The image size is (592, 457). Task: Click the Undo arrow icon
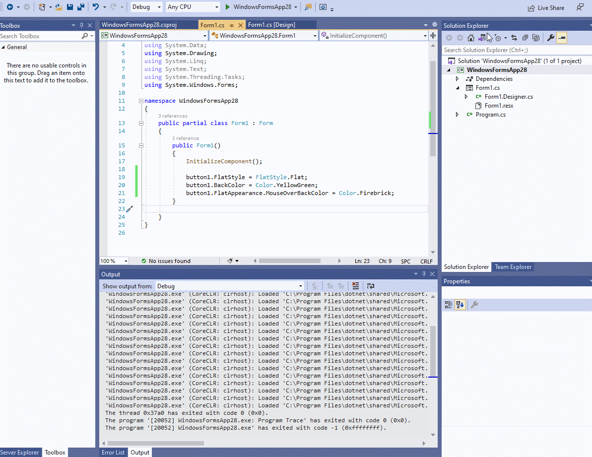coord(95,7)
